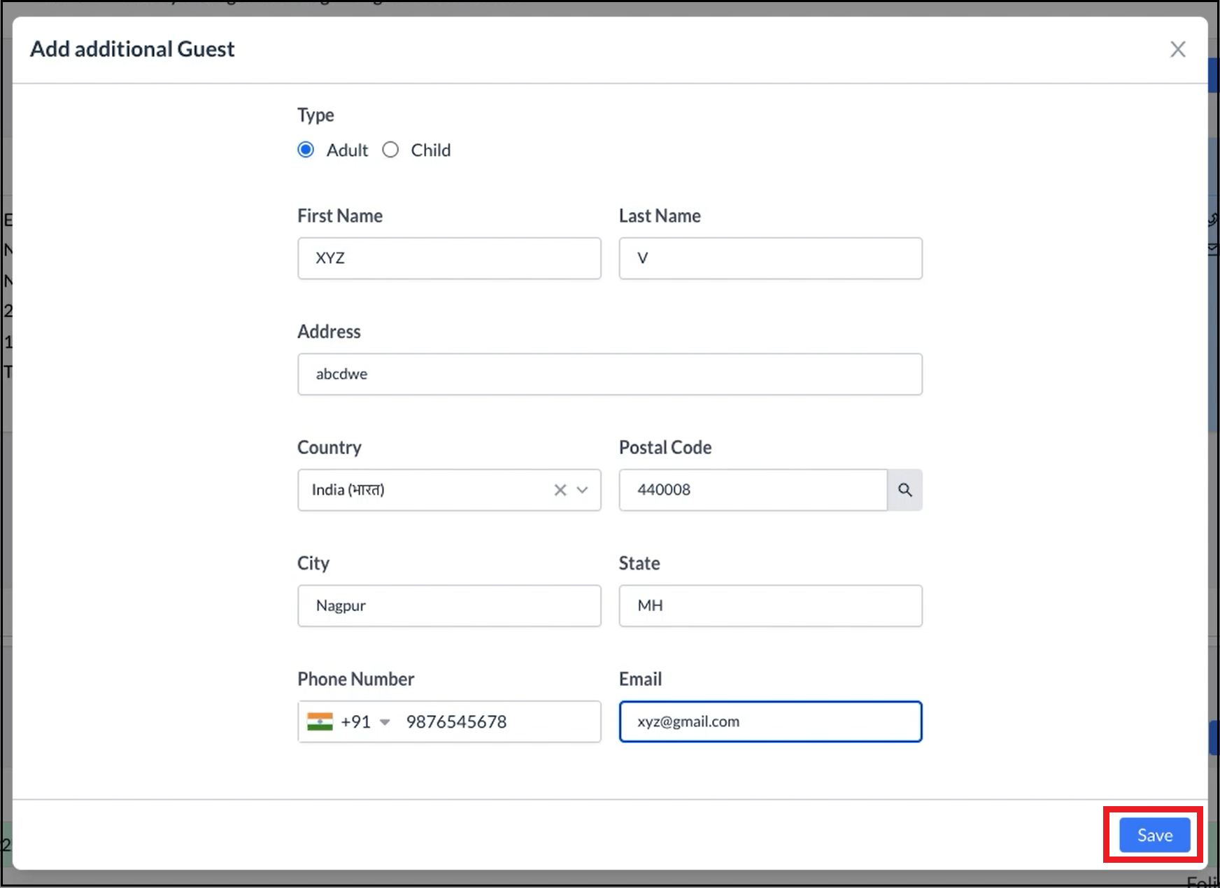
Task: Select the phone number 9876545678 text
Action: [x=456, y=721]
